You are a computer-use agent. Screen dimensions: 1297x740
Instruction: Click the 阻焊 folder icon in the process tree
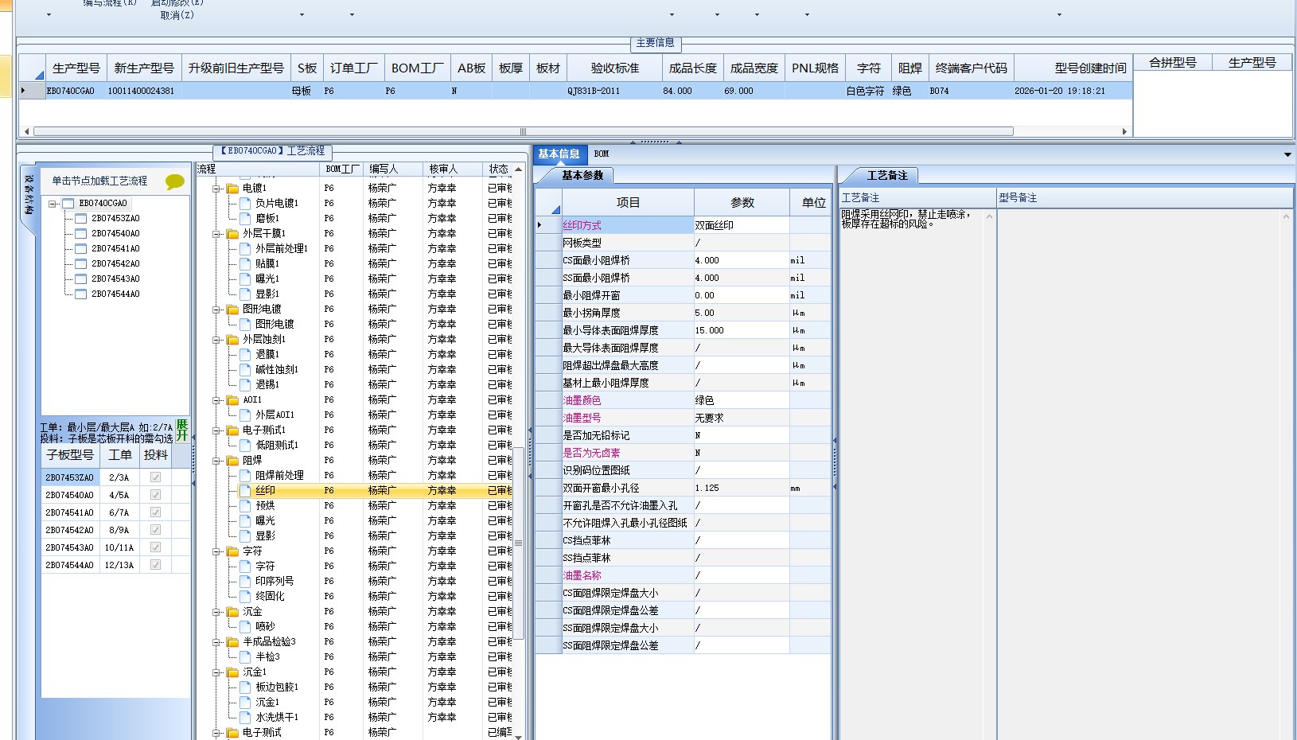[232, 461]
